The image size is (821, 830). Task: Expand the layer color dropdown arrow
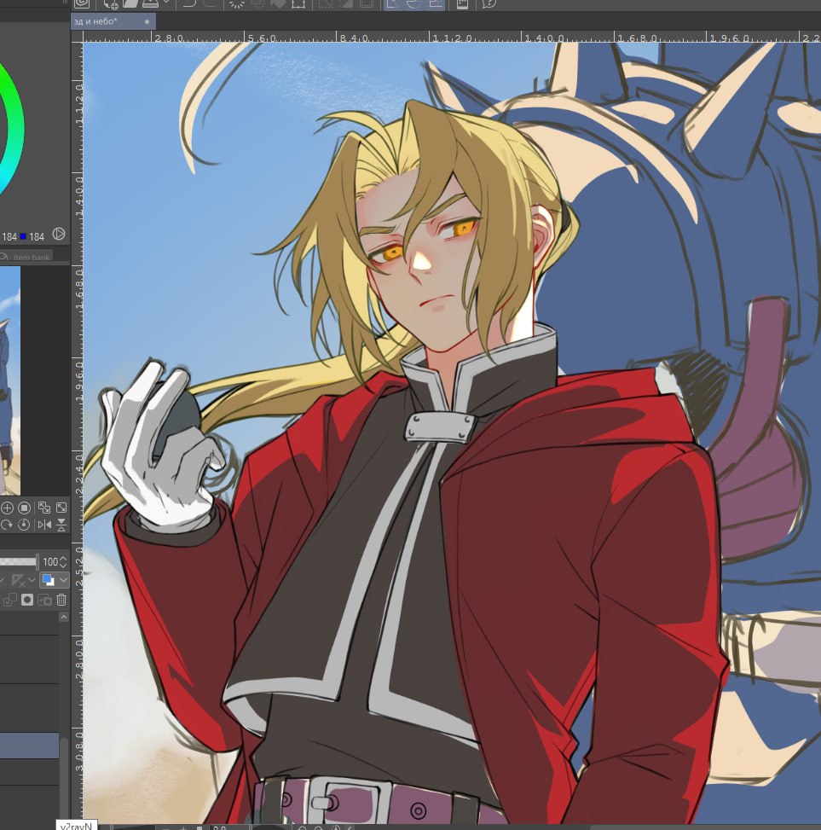63,580
